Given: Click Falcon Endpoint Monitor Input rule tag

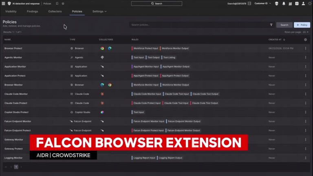Looking at the screenshot, I should click(148, 121).
